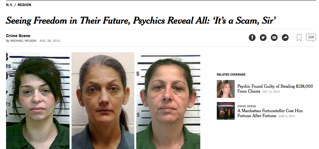Enlarge mugshot of woman with pulled-back hair
Screen dimensions: 319x149
click(x=168, y=101)
